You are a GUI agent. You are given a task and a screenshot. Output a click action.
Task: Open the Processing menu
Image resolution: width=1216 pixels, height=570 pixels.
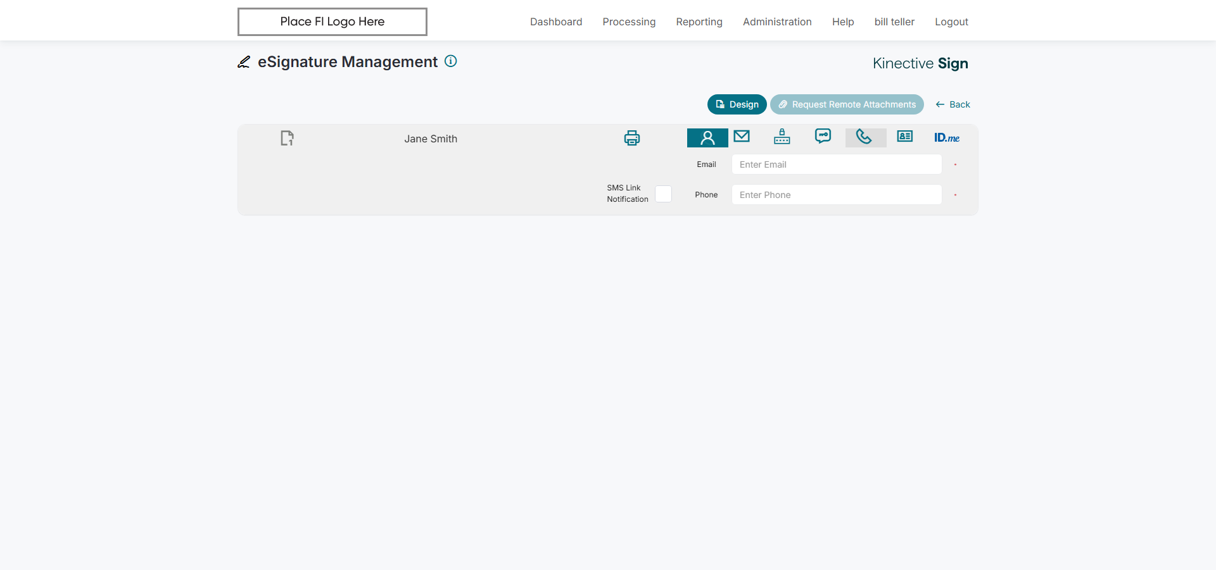[x=629, y=22]
